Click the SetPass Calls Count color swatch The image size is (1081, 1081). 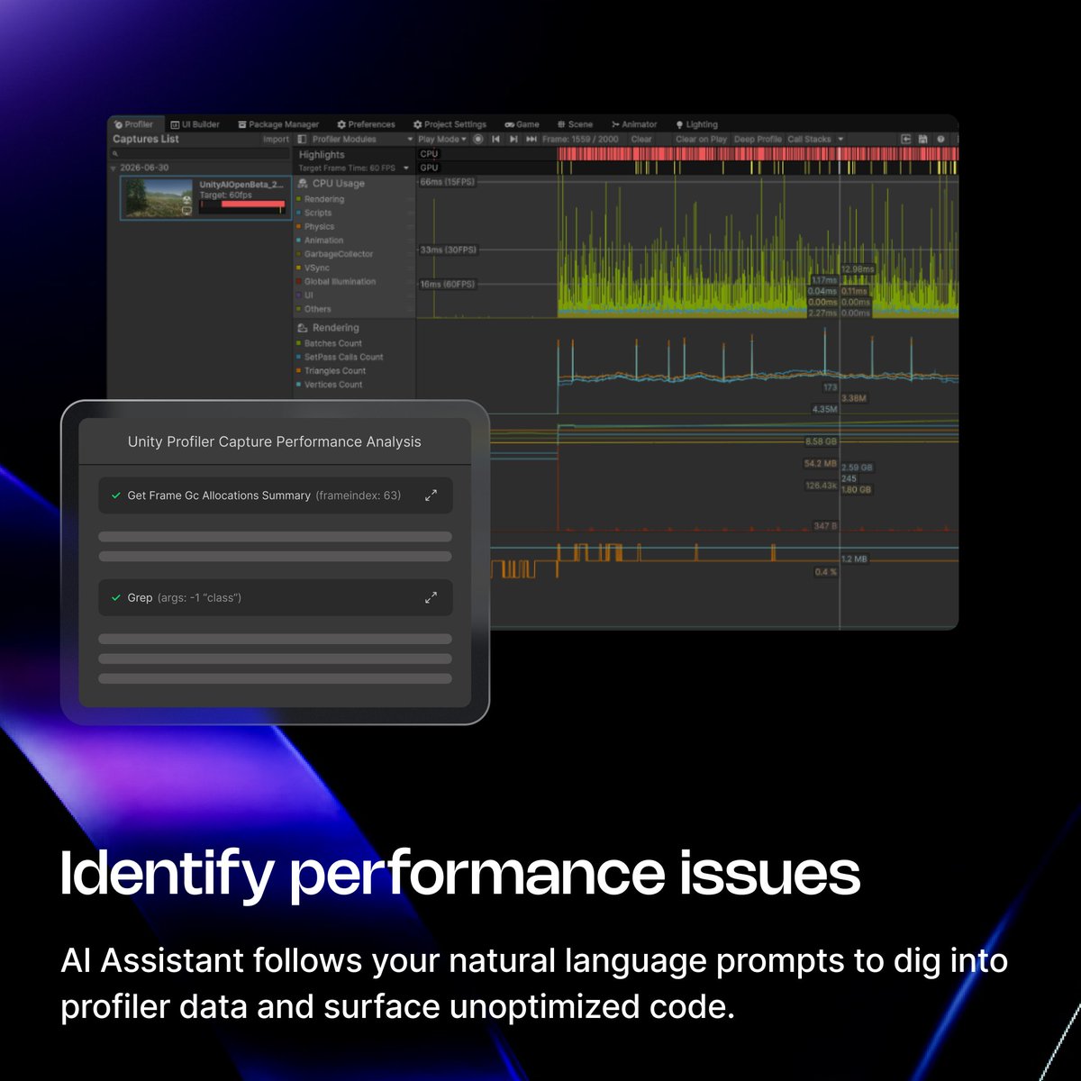299,358
